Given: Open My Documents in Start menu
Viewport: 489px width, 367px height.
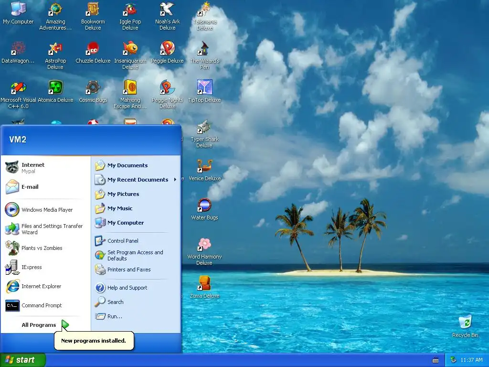Looking at the screenshot, I should (136, 165).
